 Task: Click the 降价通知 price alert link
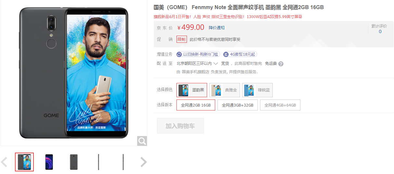point(217,28)
